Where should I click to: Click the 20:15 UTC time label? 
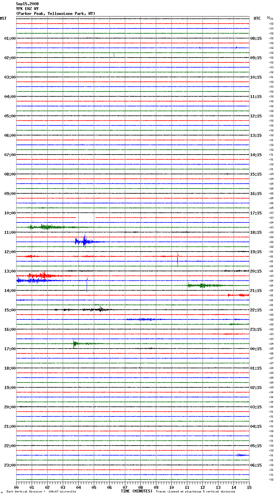pyautogui.click(x=256, y=271)
